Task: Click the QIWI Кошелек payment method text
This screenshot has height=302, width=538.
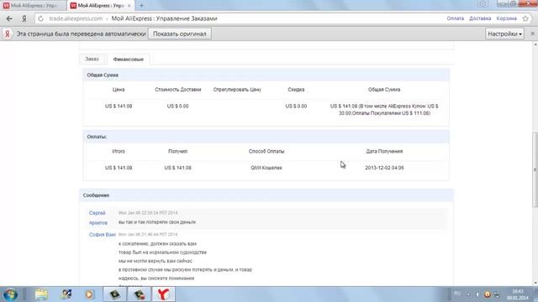Action: coord(266,168)
